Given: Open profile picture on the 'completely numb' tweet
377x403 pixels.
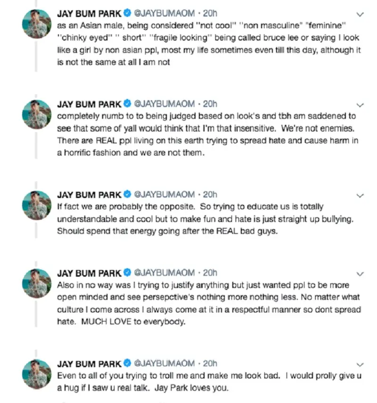Looking at the screenshot, I should coord(37,114).
